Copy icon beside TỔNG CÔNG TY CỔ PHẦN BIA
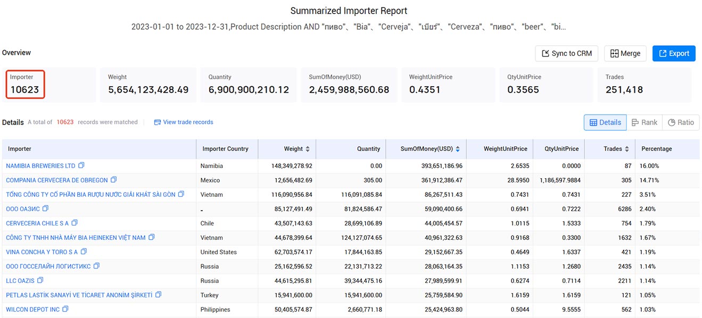Screen dimensions: 702x318 pyautogui.click(x=181, y=194)
